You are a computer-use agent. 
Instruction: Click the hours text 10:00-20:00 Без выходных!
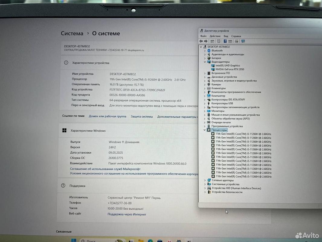(125, 208)
